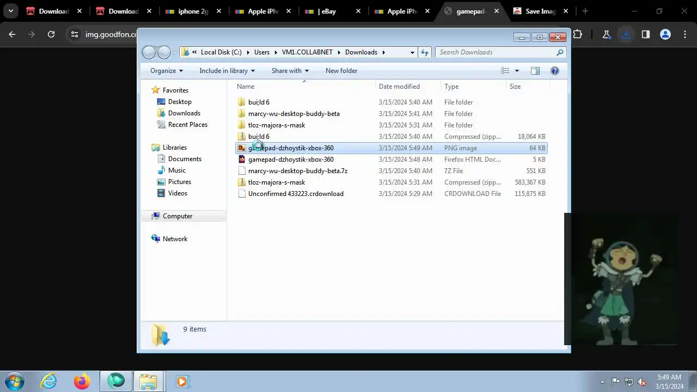Go back in the Chrome browser
This screenshot has width=697, height=392.
[12, 34]
